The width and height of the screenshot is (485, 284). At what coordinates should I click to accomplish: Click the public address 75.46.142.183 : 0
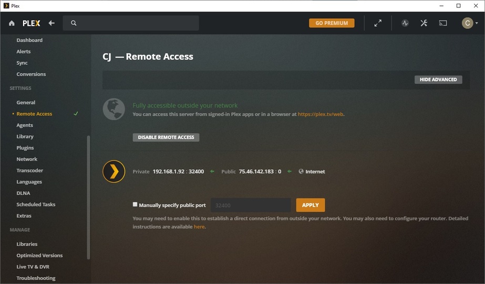tap(260, 171)
